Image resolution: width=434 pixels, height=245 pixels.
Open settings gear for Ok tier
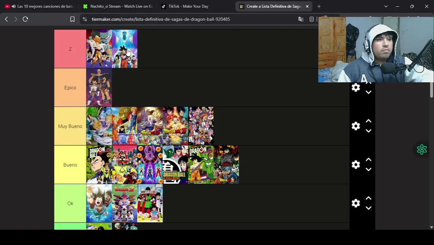(356, 203)
